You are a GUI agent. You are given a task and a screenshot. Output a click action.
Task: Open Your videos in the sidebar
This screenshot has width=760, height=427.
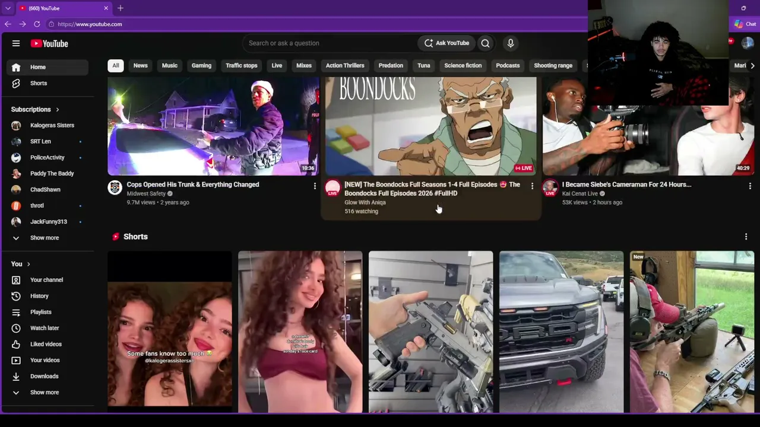(47, 360)
